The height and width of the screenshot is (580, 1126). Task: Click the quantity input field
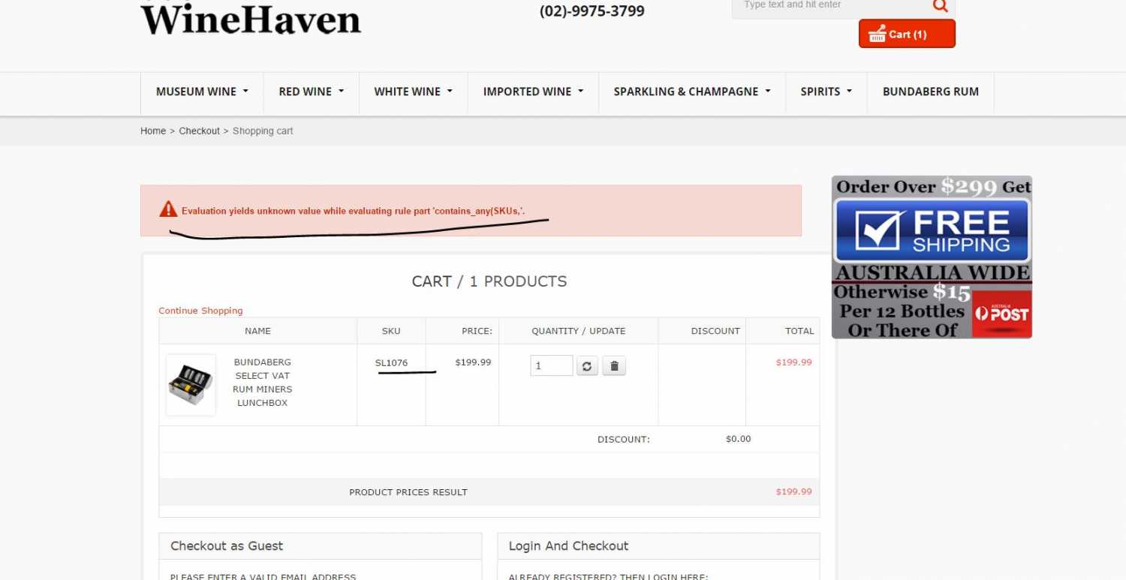click(551, 366)
